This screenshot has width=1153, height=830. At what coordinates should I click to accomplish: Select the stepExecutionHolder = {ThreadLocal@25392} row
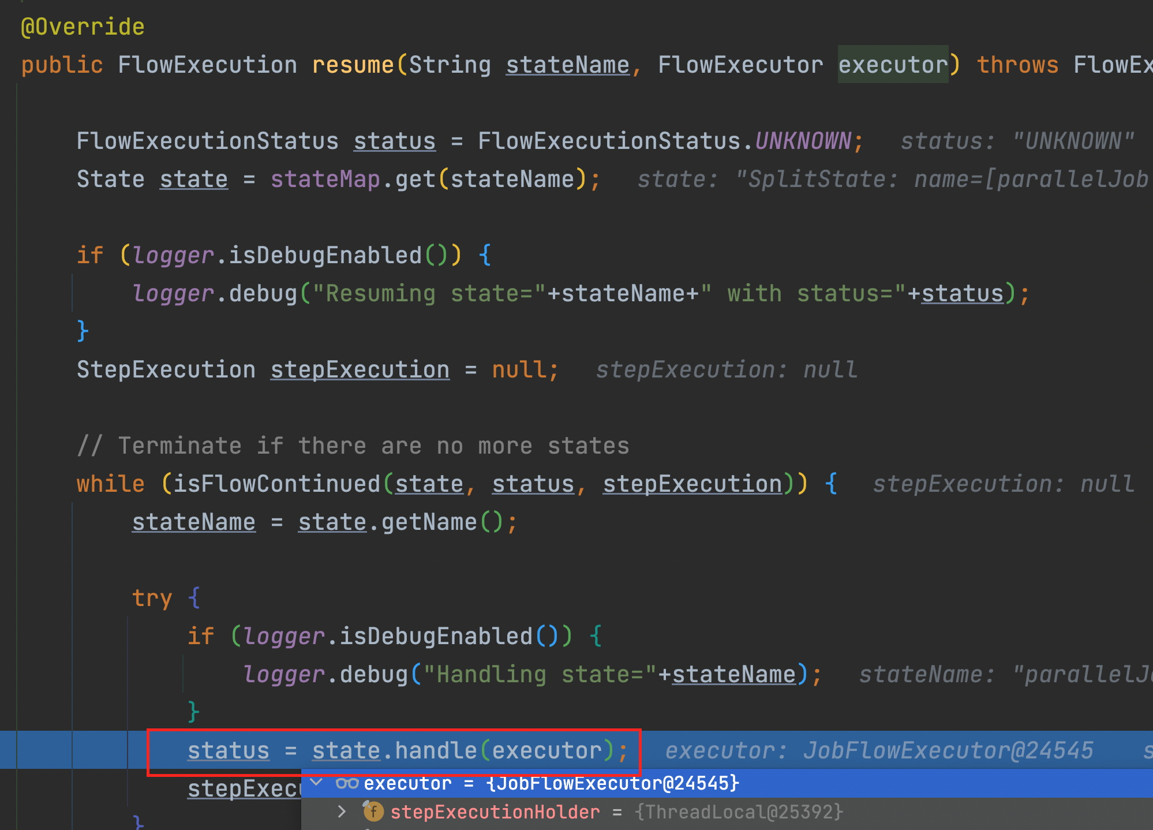point(616,812)
